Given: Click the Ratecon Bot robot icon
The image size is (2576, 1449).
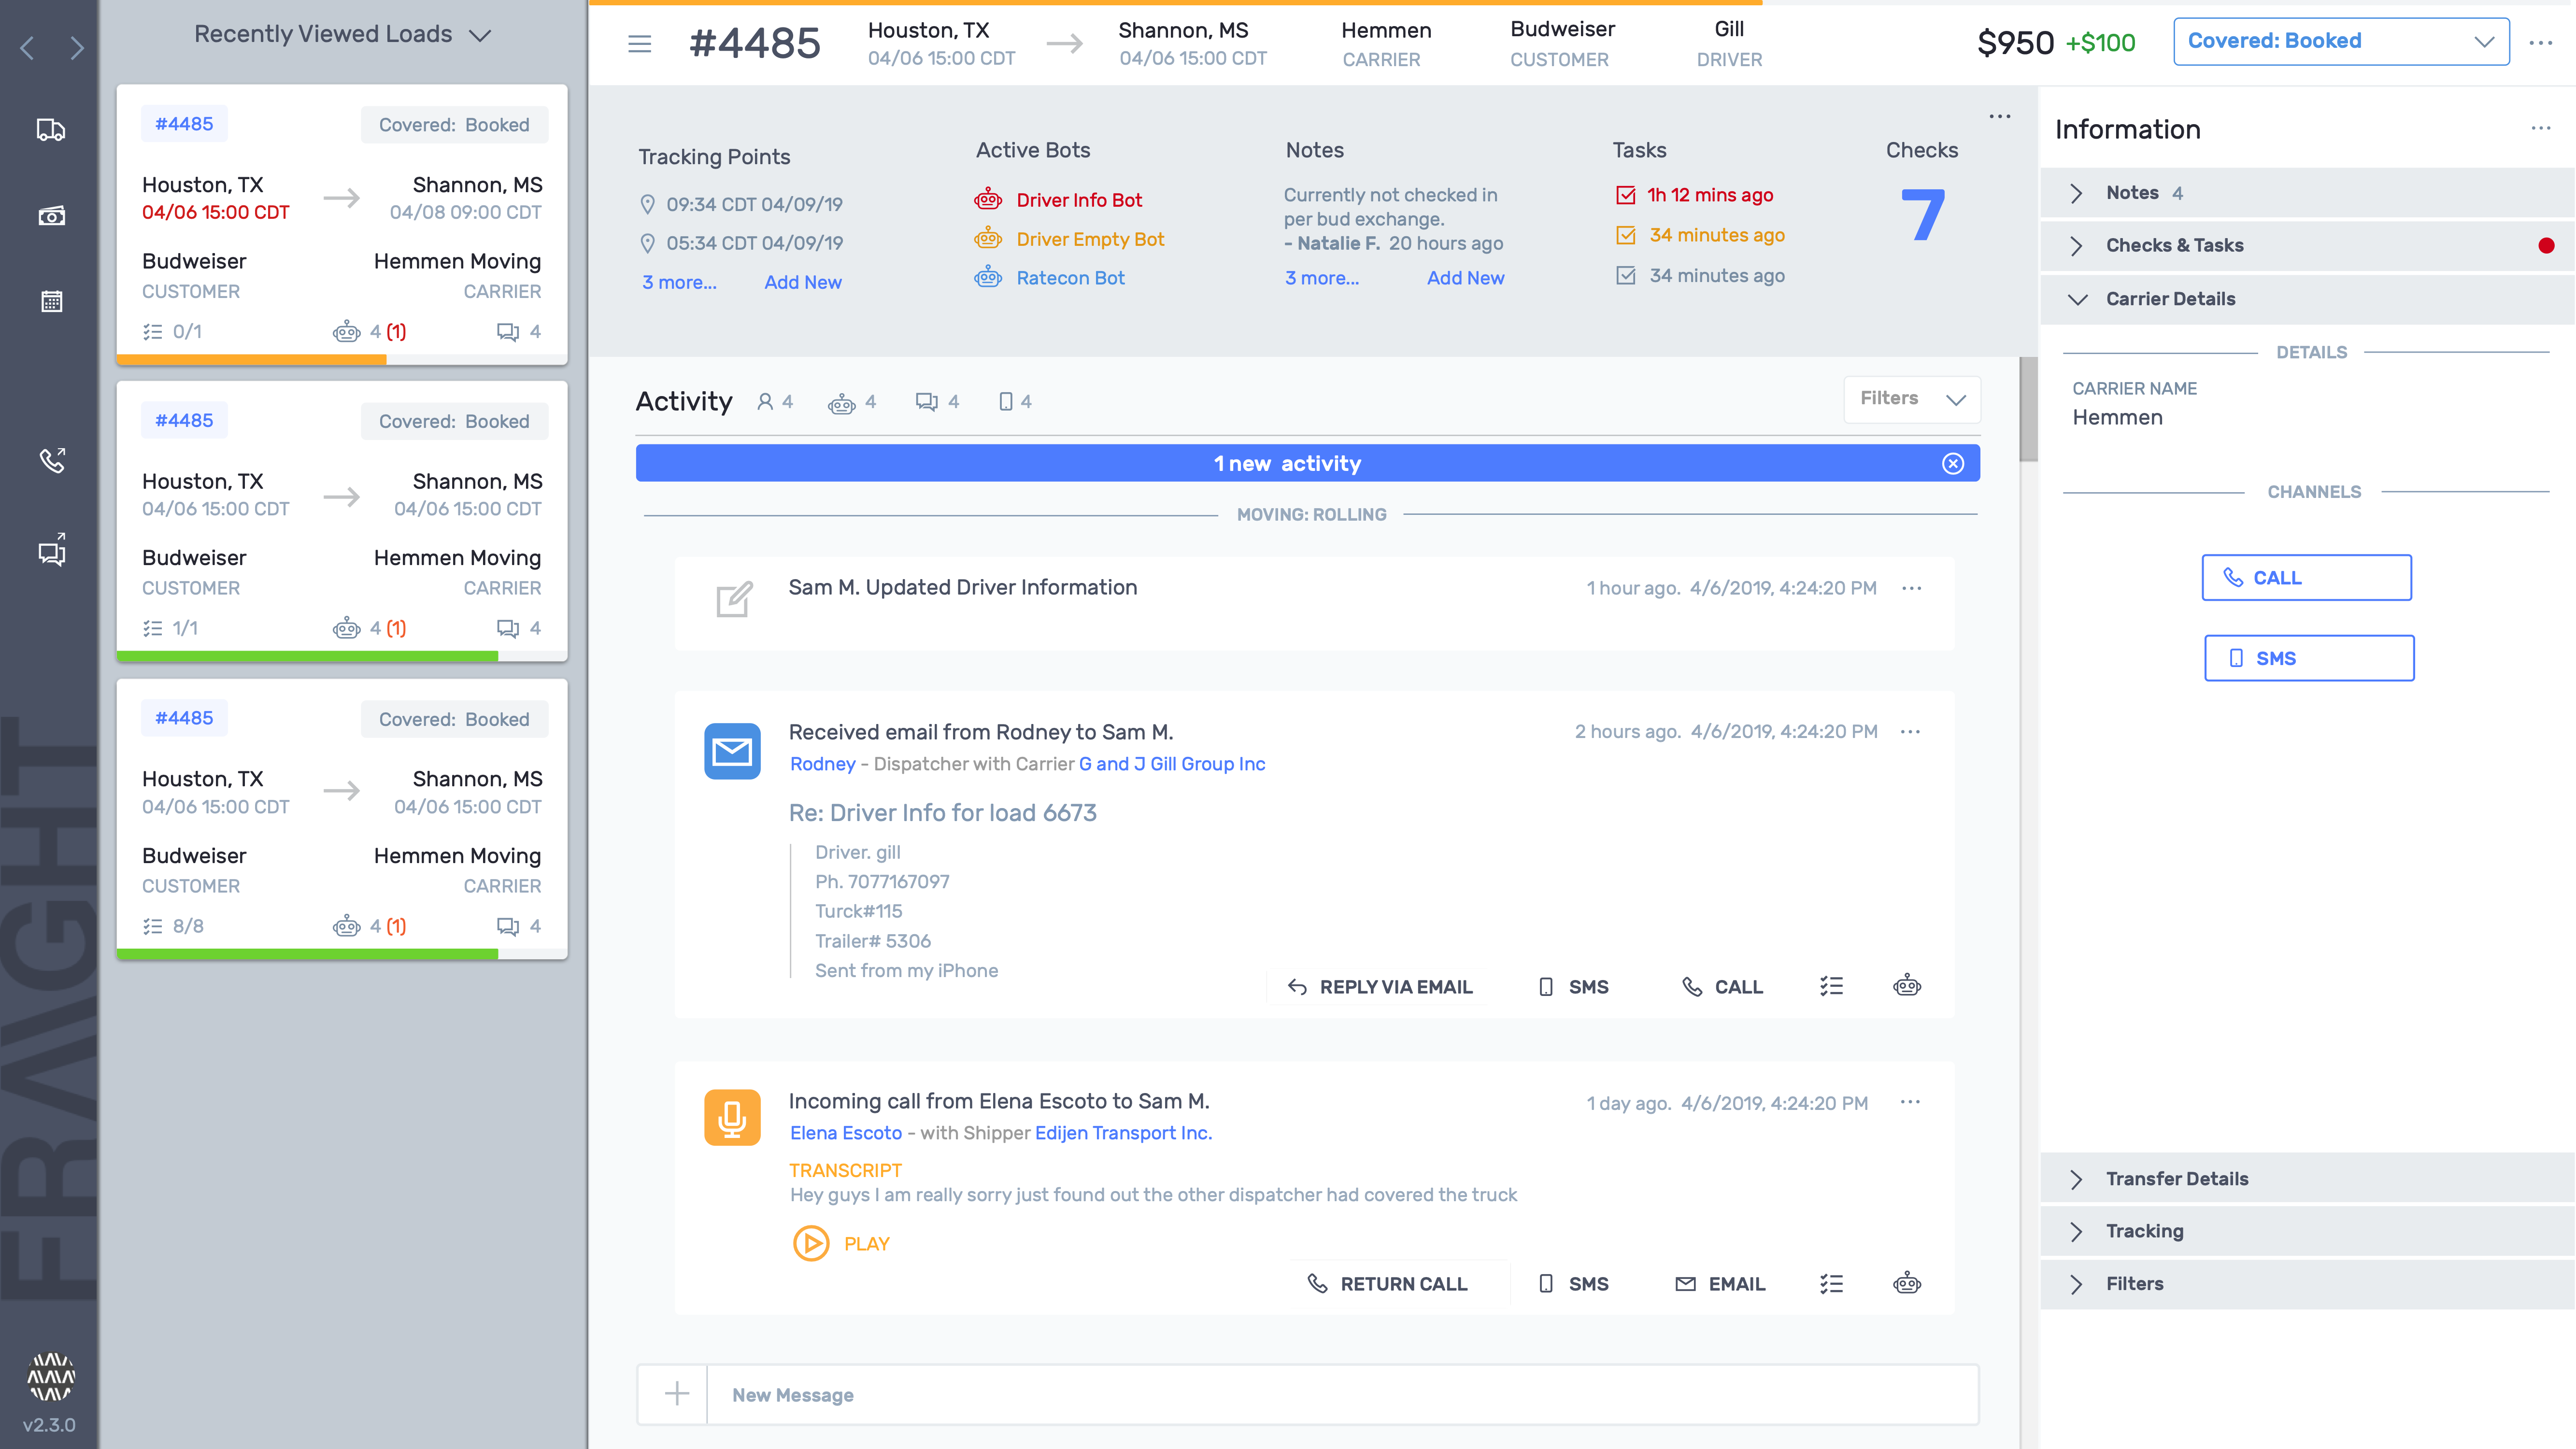Looking at the screenshot, I should pyautogui.click(x=988, y=277).
